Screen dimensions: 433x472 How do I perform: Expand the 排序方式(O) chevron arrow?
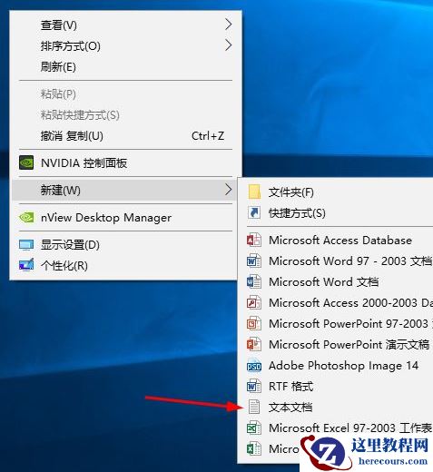[229, 45]
